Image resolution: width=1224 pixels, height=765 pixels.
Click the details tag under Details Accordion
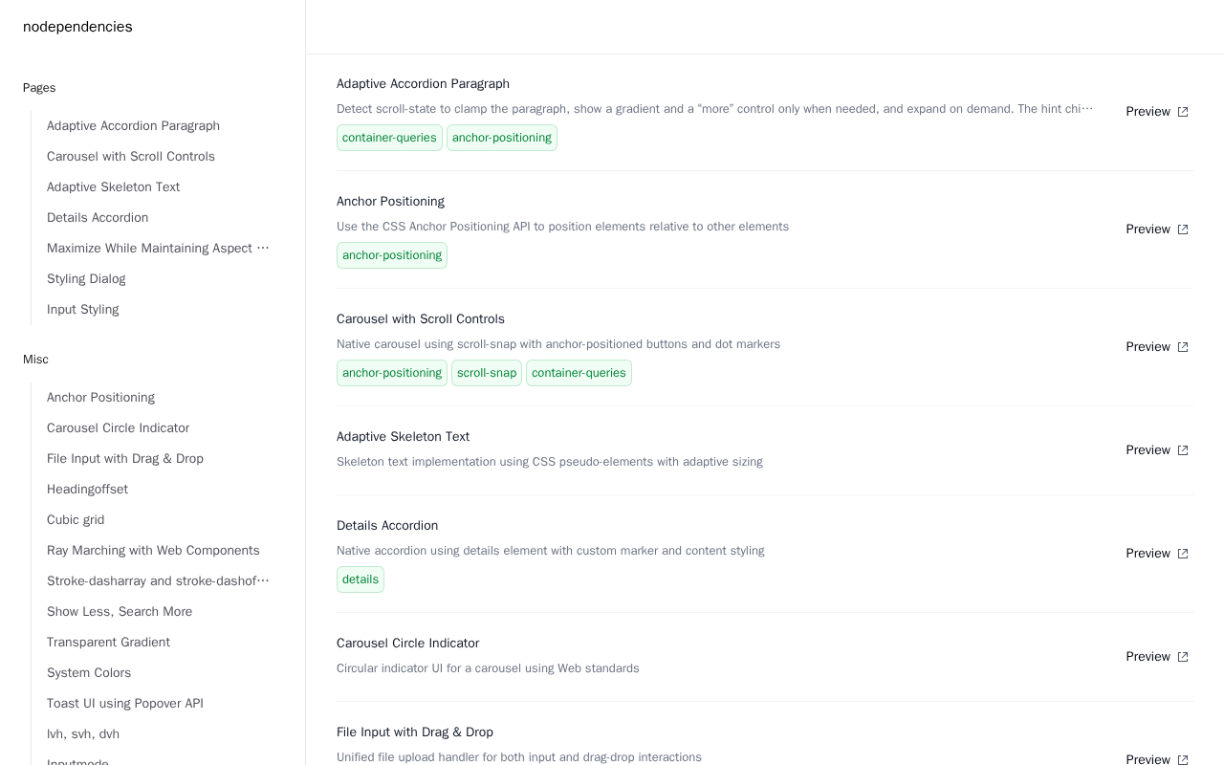click(x=361, y=579)
